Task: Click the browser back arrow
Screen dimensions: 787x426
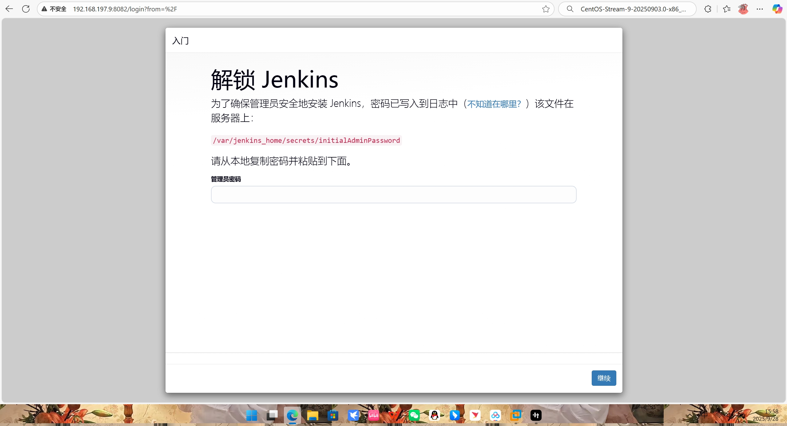Action: [x=9, y=9]
